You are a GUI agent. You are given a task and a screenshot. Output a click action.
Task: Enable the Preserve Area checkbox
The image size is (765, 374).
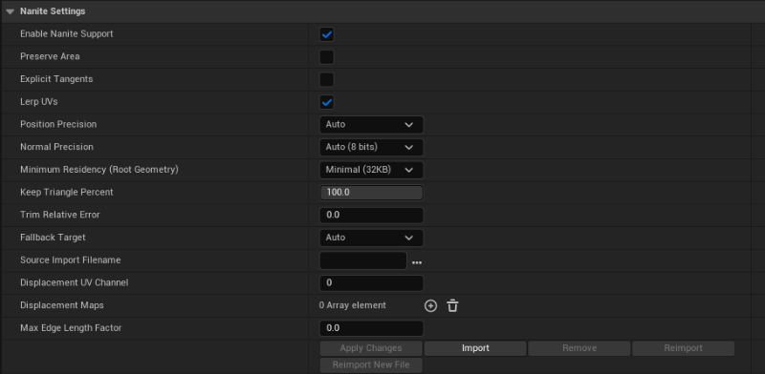point(326,57)
